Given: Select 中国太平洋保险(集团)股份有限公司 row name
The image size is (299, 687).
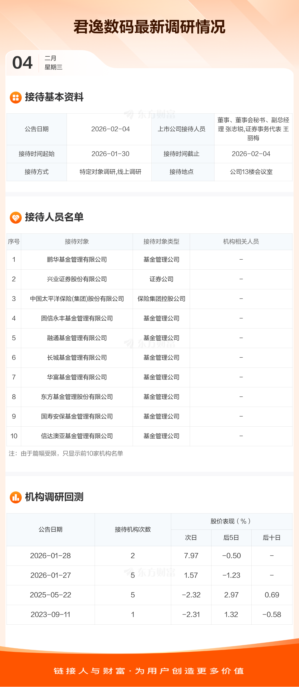Looking at the screenshot, I should (77, 299).
